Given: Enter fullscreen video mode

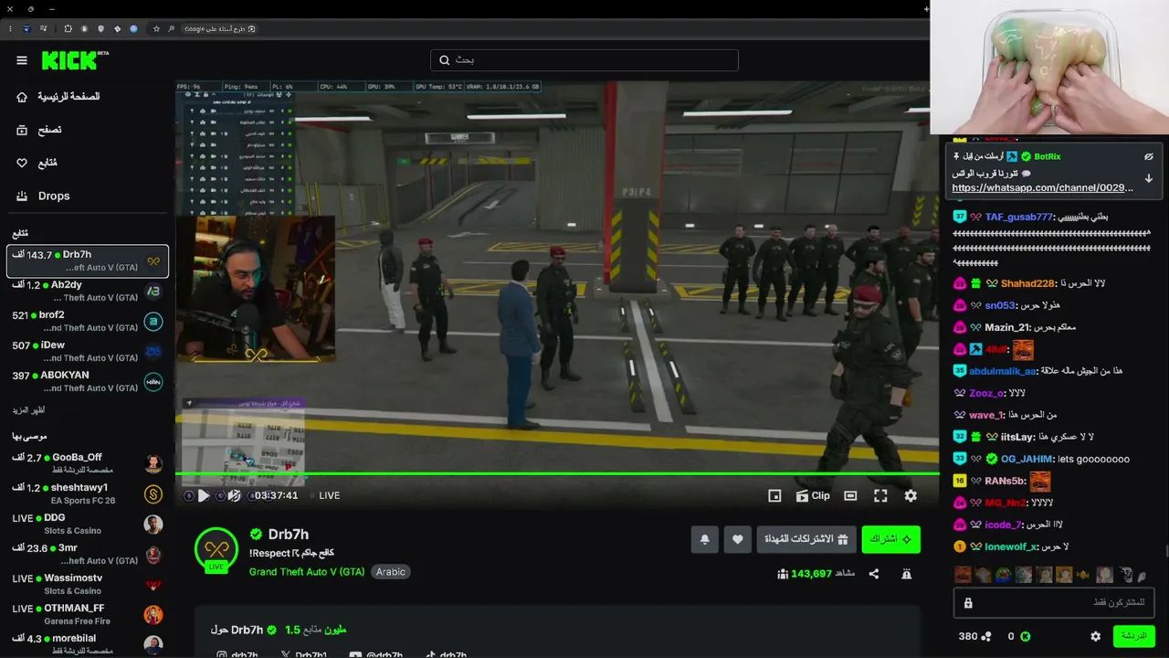Looking at the screenshot, I should (880, 495).
